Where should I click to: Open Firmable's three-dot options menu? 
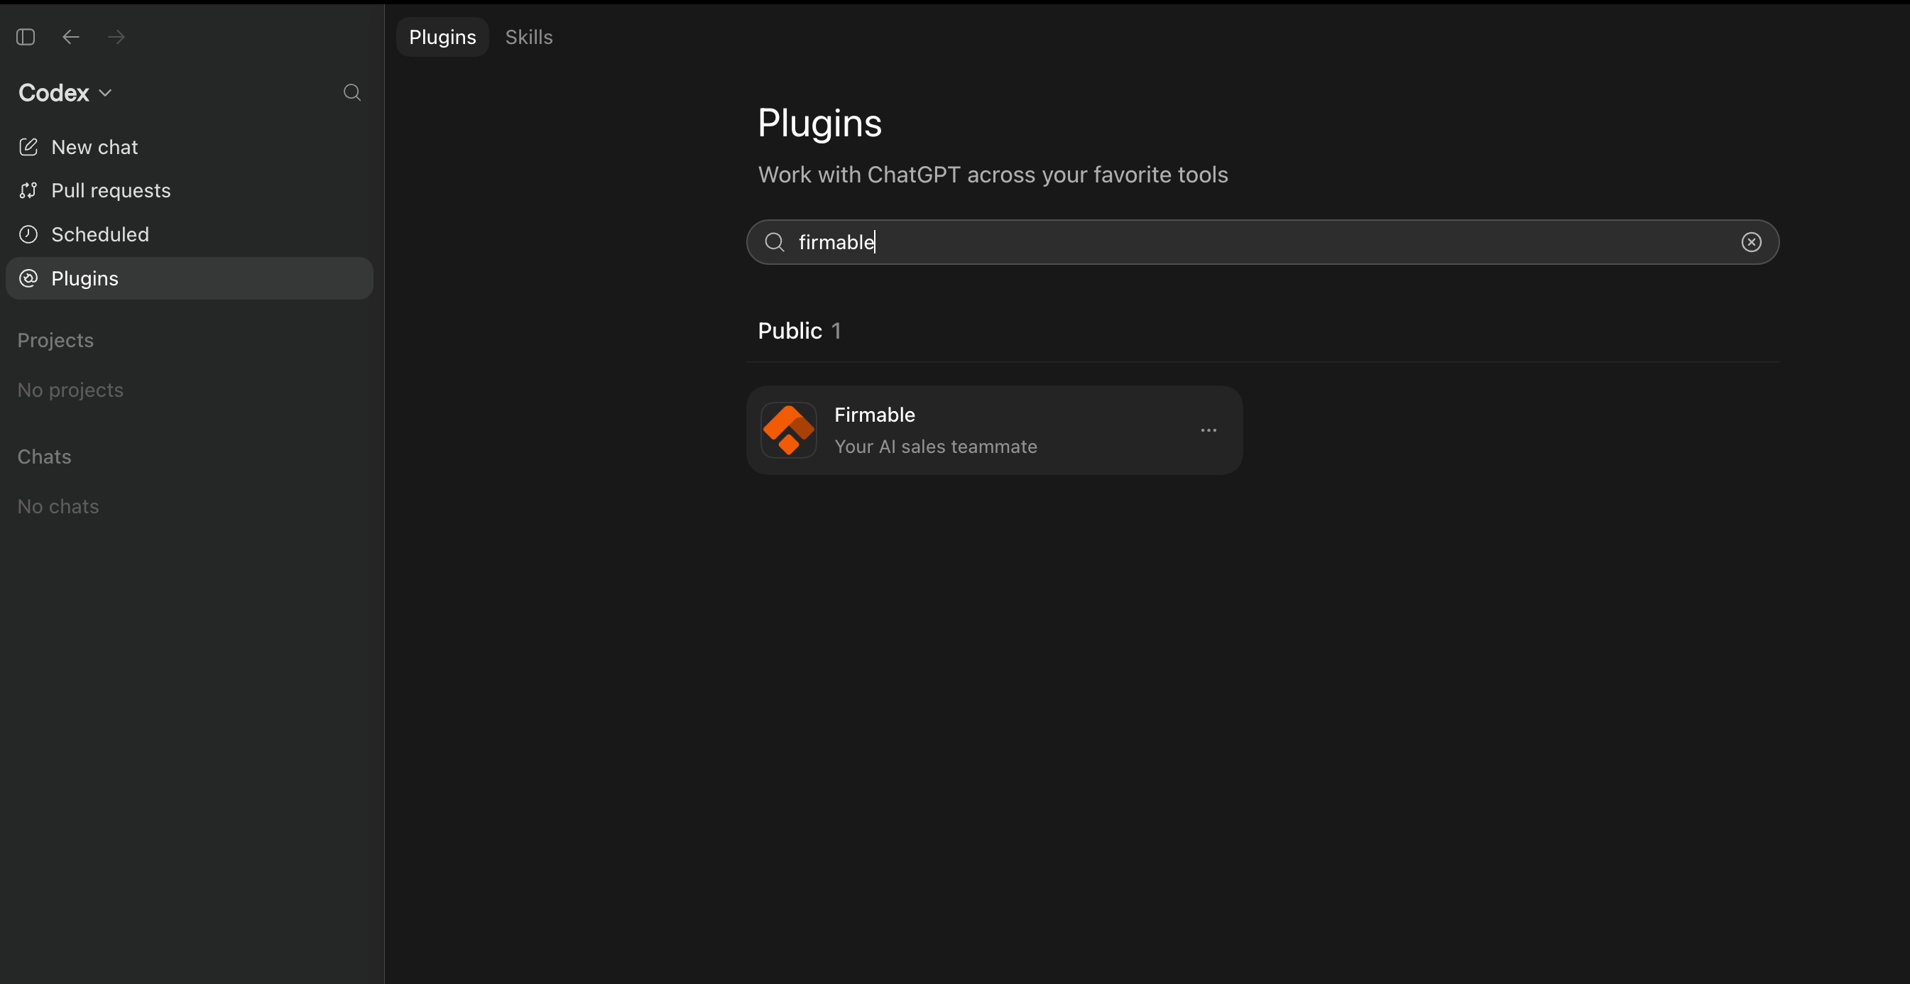1208,430
